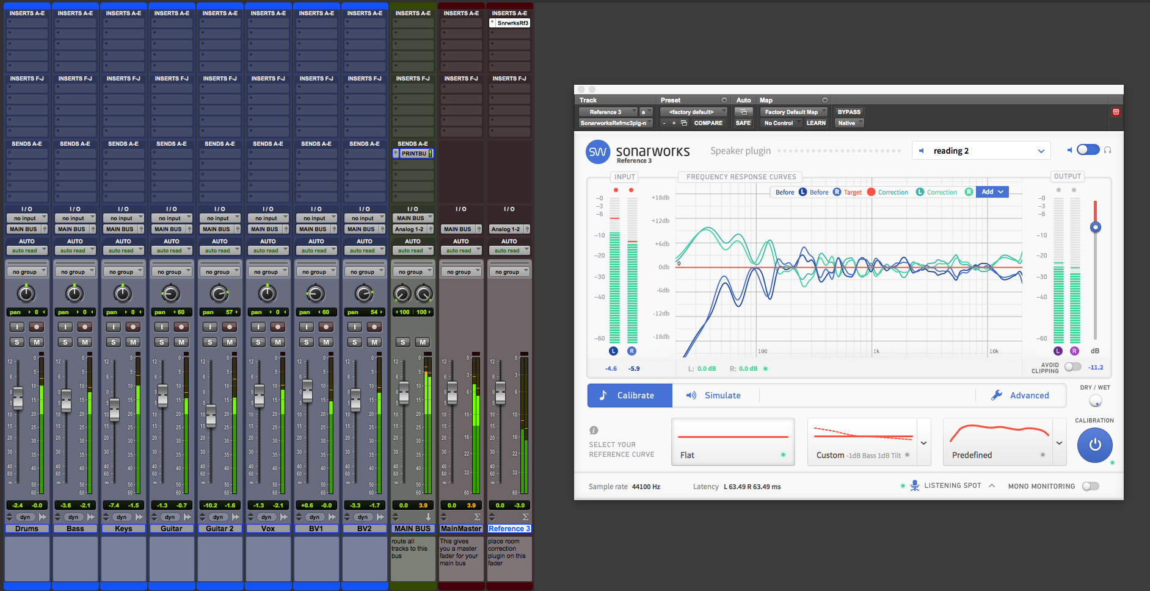This screenshot has height=591, width=1150.
Task: Enable input monitoring on Guitar track
Action: pyautogui.click(x=162, y=327)
